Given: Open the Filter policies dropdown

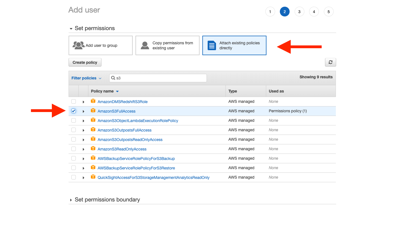Looking at the screenshot, I should pos(86,78).
